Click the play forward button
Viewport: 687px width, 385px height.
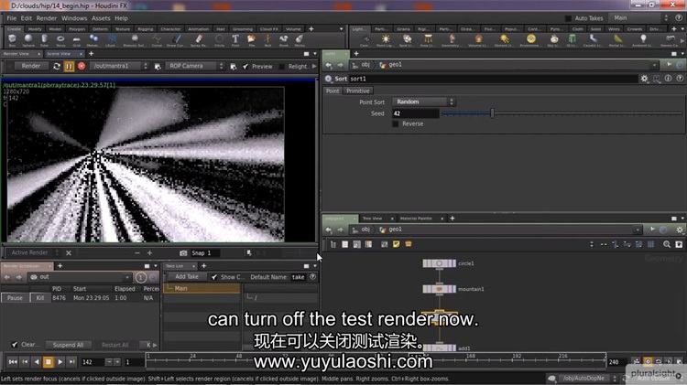pos(60,362)
